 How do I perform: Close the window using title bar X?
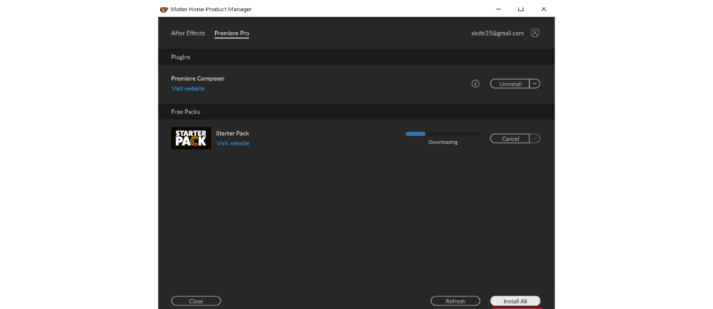pyautogui.click(x=543, y=9)
